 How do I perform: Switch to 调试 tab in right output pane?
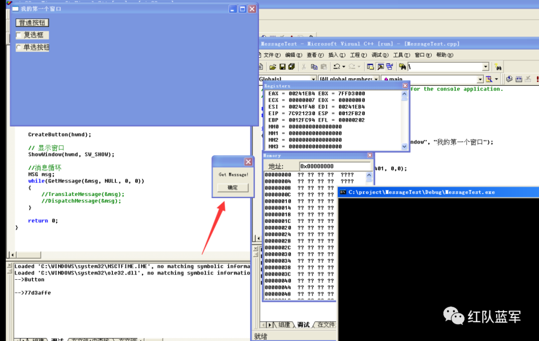point(303,325)
